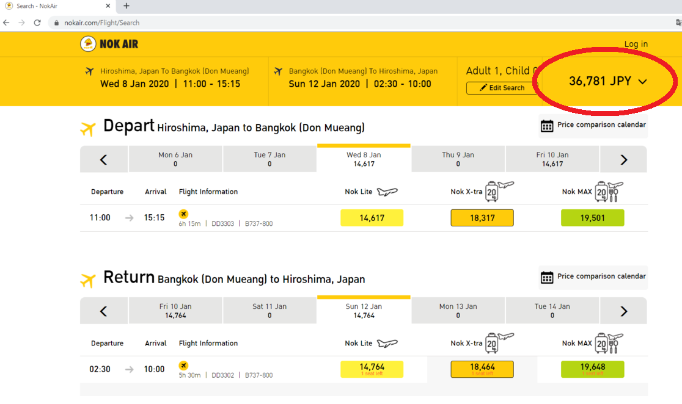This screenshot has height=404, width=682.
Task: Click the plane icon beside the Hiroshima to Bangkok summary
Action: pyautogui.click(x=90, y=71)
